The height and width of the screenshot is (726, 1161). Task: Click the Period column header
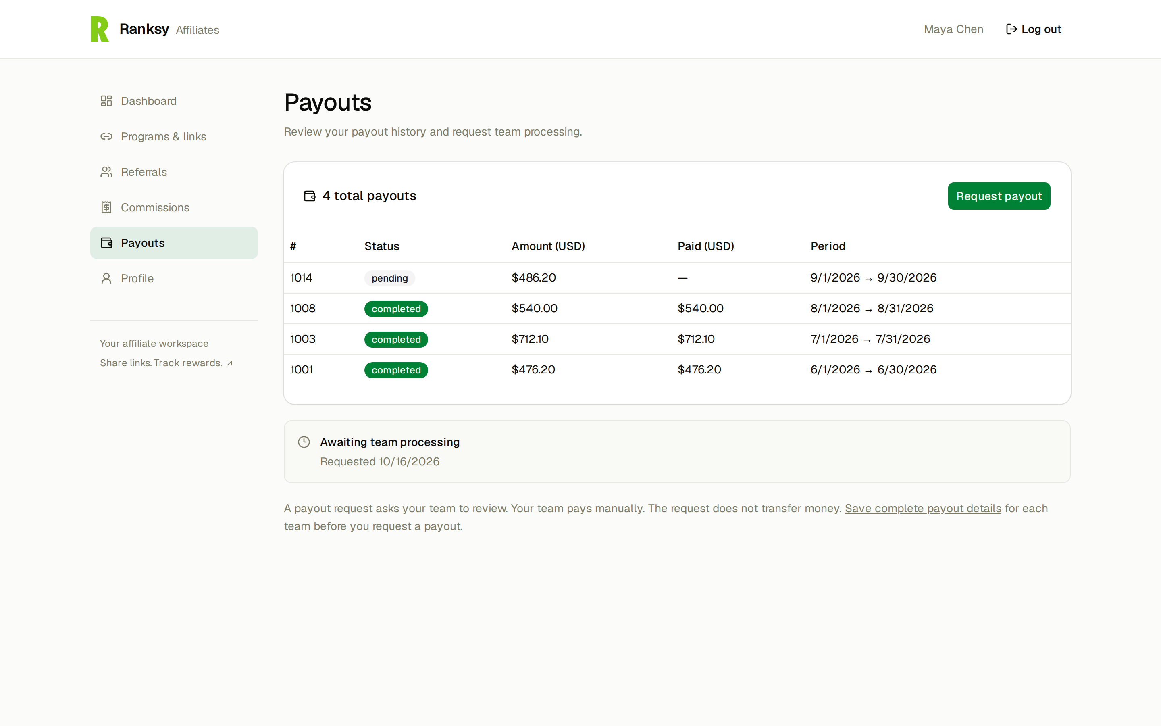[828, 246]
